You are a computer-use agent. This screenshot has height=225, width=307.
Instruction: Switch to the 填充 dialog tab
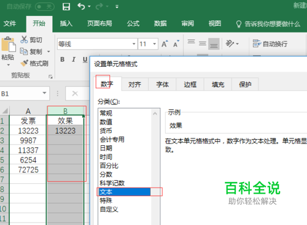(x=218, y=84)
